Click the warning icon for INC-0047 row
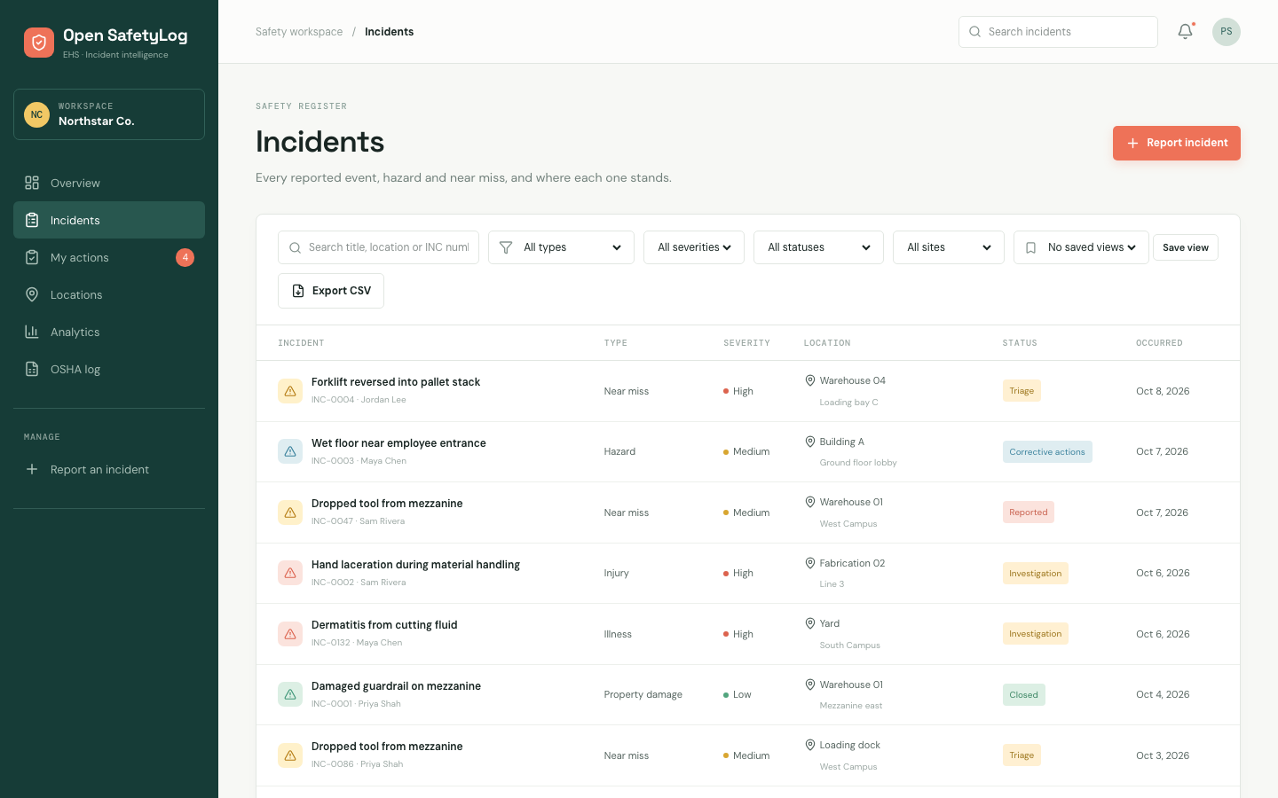Screen dimensions: 1278x798 click(290, 512)
